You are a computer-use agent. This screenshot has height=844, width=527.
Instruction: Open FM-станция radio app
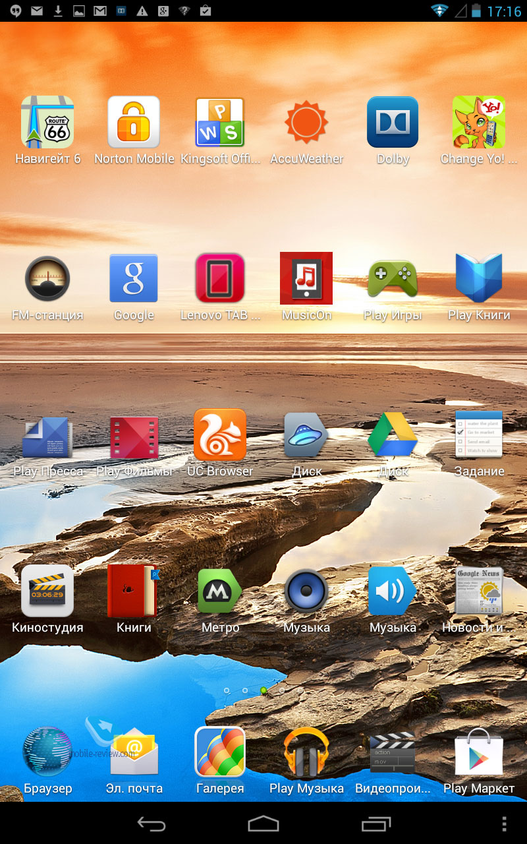pos(47,279)
